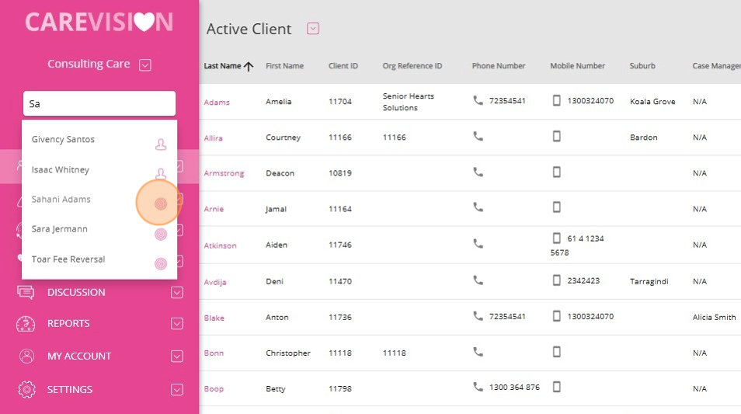Open client Blake record link
741x414 pixels.
(x=214, y=318)
